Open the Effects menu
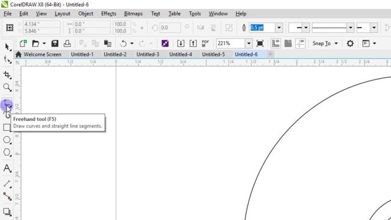 point(109,13)
